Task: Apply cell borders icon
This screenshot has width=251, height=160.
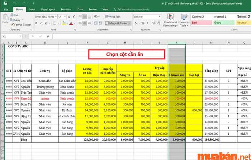Action: pos(55,23)
